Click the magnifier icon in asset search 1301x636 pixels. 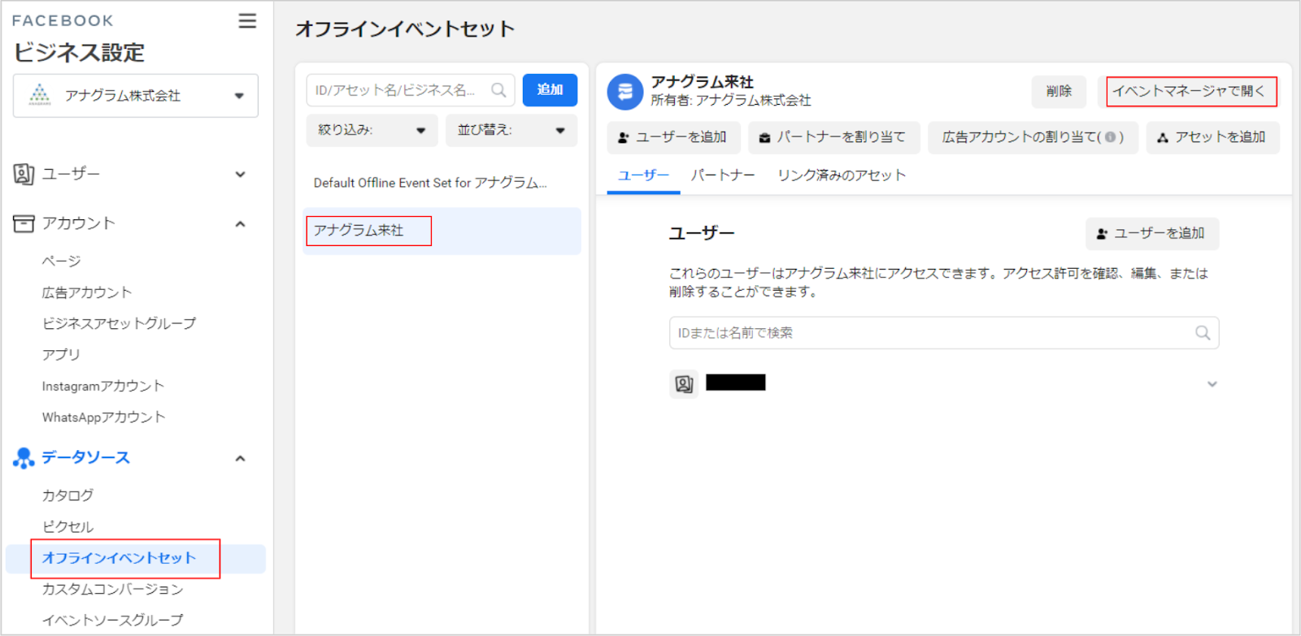(x=498, y=90)
